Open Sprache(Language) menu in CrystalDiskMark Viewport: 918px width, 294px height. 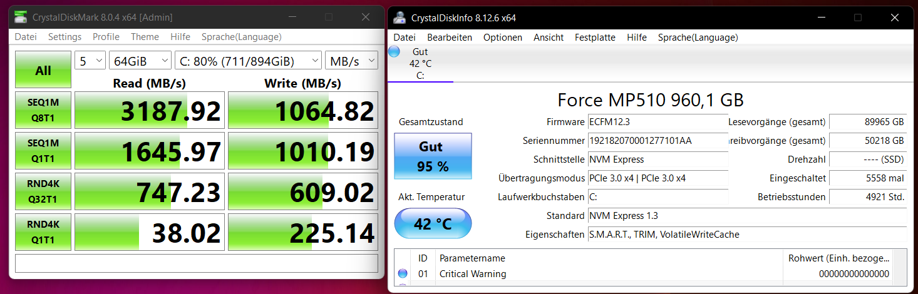tap(242, 37)
